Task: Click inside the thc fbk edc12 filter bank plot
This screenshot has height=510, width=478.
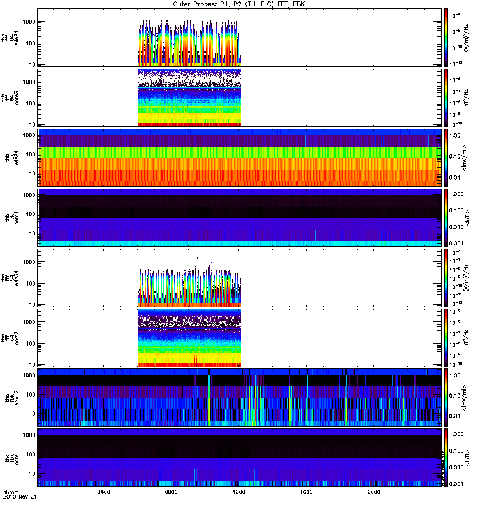Action: pos(240,398)
